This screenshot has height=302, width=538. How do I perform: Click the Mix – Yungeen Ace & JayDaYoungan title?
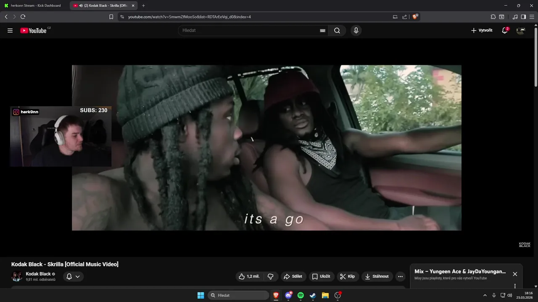(460, 271)
